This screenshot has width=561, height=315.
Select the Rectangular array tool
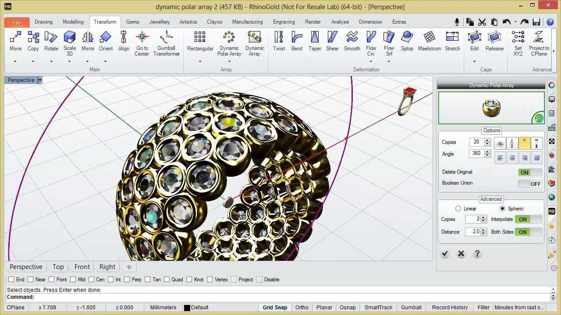(200, 38)
